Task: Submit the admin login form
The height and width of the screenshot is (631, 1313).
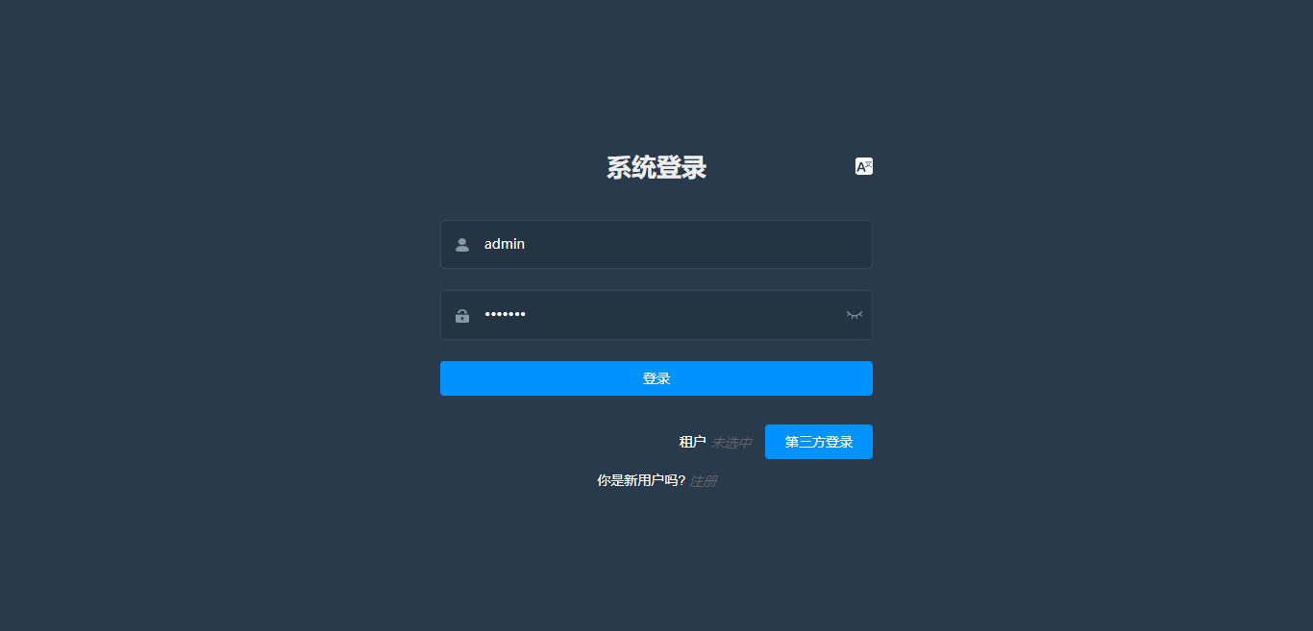Action: tap(656, 378)
